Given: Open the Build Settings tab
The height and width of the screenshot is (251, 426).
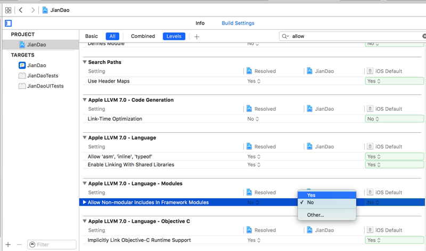Looking at the screenshot, I should pyautogui.click(x=238, y=23).
